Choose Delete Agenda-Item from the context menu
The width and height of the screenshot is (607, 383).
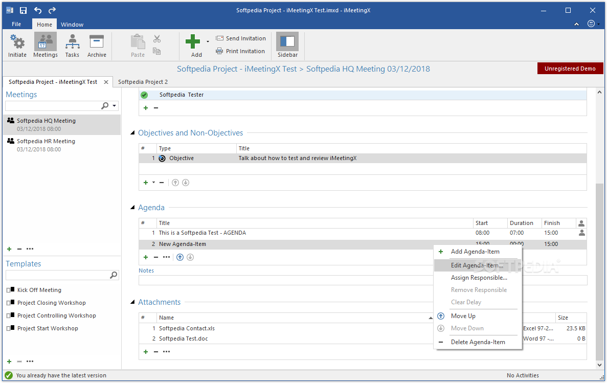click(478, 342)
